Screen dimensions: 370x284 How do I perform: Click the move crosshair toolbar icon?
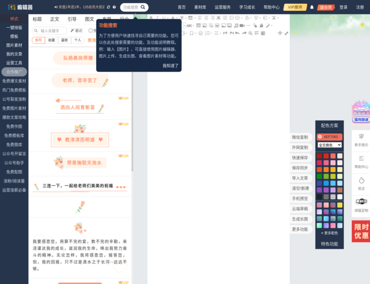coord(280,33)
